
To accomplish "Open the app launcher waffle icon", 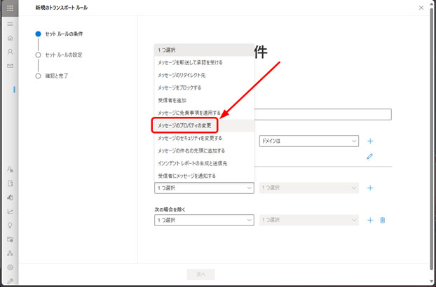I will click(10, 8).
